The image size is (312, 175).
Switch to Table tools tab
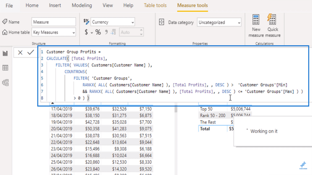click(155, 5)
